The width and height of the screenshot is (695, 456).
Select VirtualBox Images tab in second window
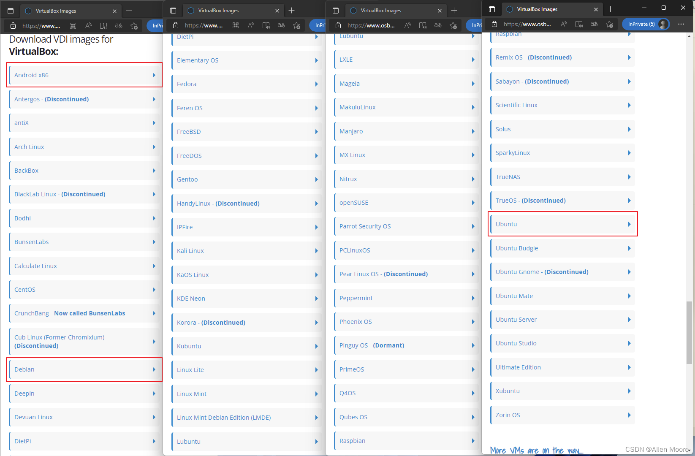[233, 11]
